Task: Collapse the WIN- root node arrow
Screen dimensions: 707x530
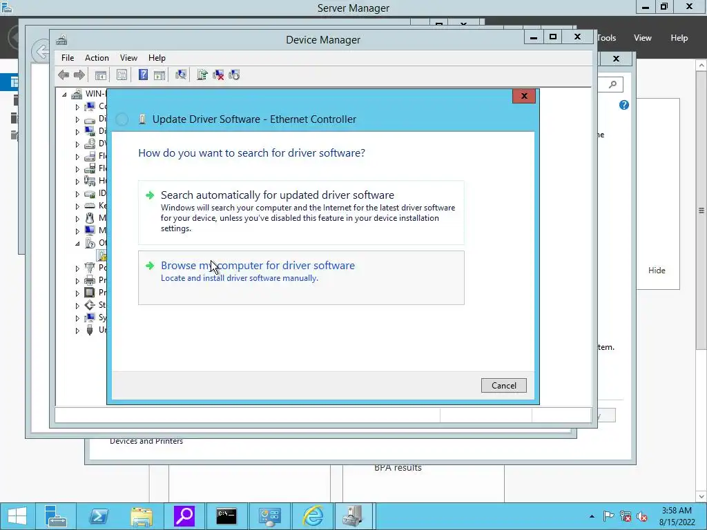Action: [64, 94]
